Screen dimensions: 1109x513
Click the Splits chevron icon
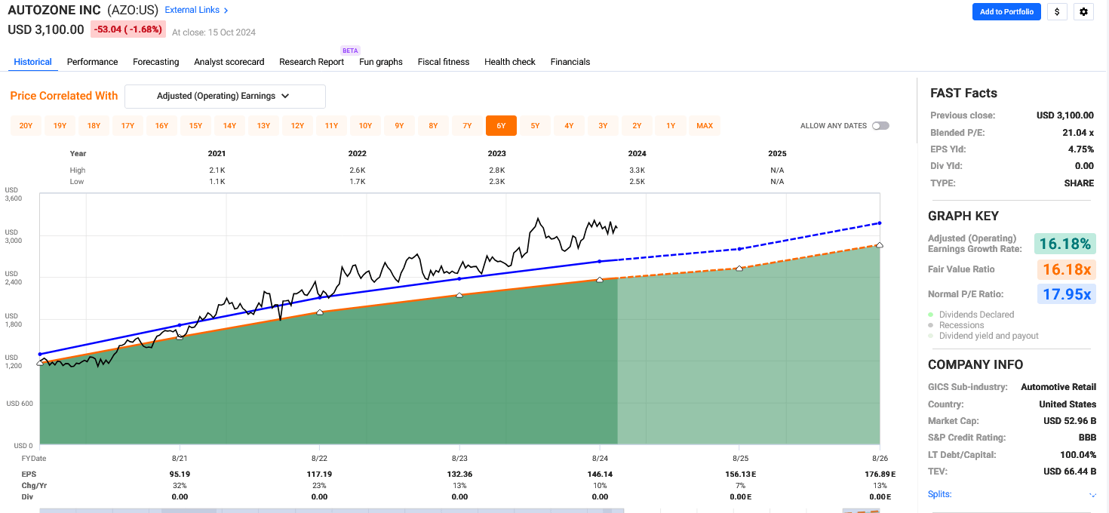point(1092,495)
